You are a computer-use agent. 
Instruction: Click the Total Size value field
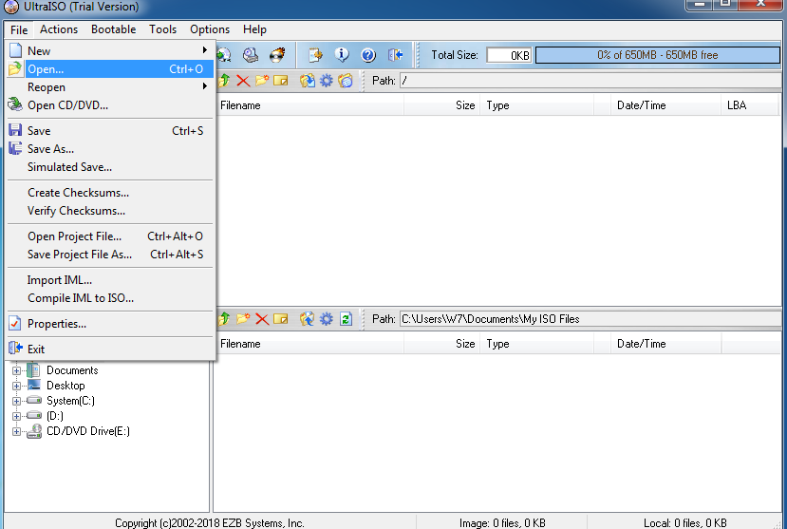[x=509, y=55]
